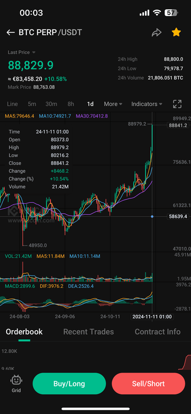
Task: Expand the Indicators dropdown
Action: tap(147, 104)
